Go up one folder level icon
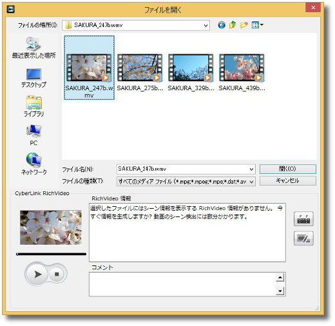This screenshot has width=335, height=326. click(x=233, y=25)
